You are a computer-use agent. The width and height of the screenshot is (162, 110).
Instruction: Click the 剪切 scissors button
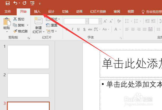(x=19, y=19)
